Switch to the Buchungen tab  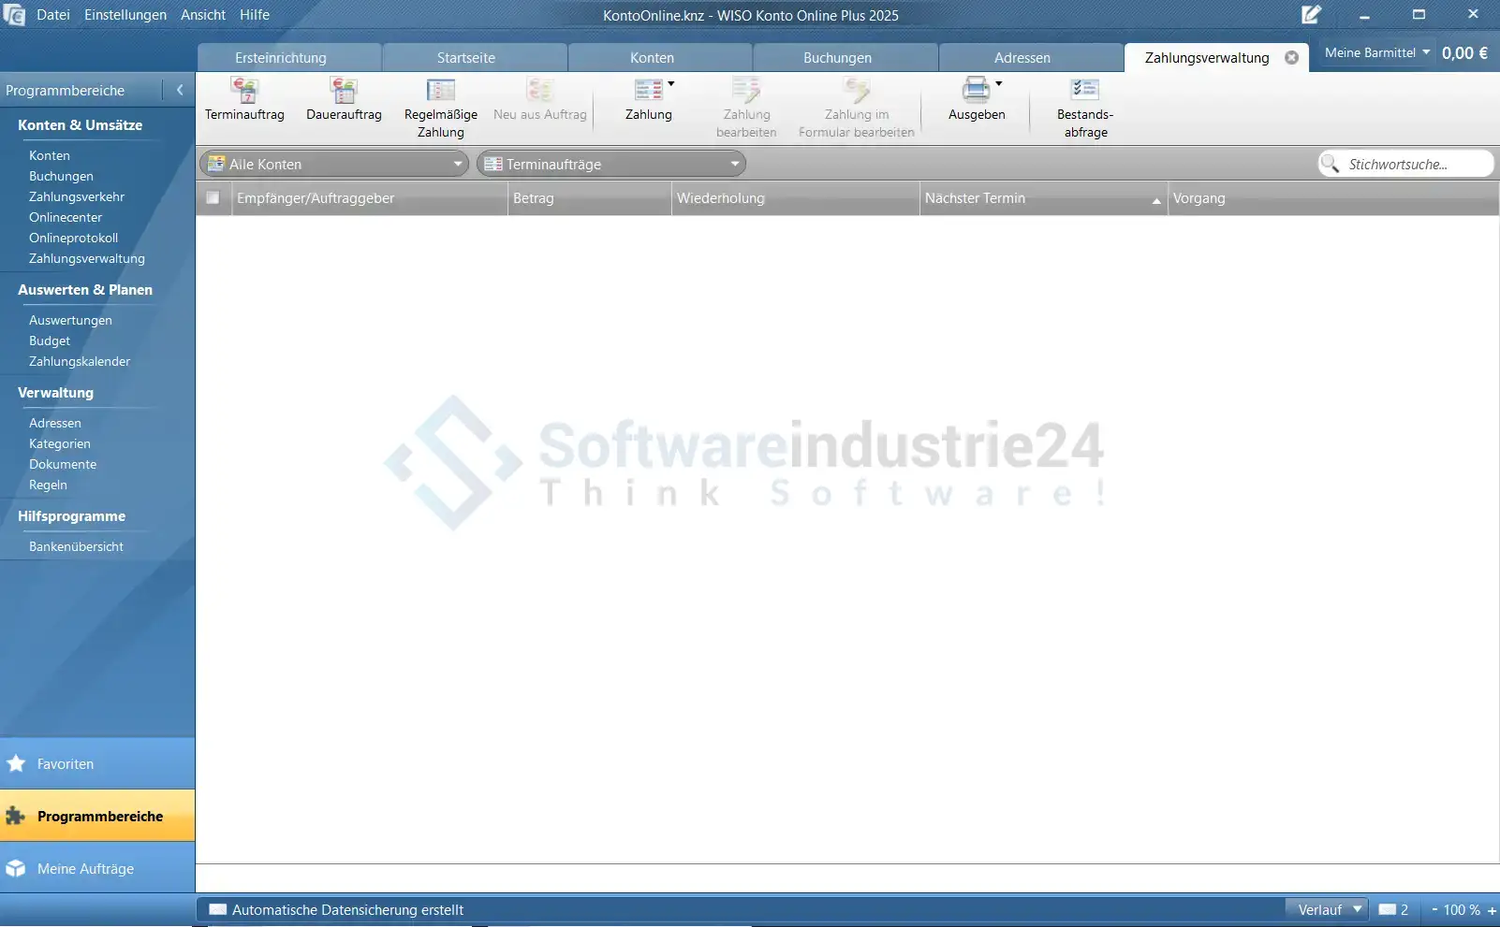pyautogui.click(x=837, y=58)
